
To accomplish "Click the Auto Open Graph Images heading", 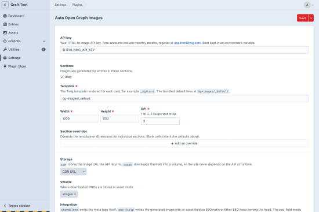I will point(79,18).
